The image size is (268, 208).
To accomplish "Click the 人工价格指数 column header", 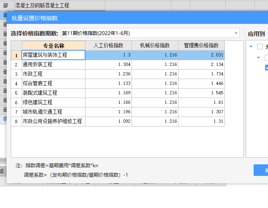I will pyautogui.click(x=109, y=46).
